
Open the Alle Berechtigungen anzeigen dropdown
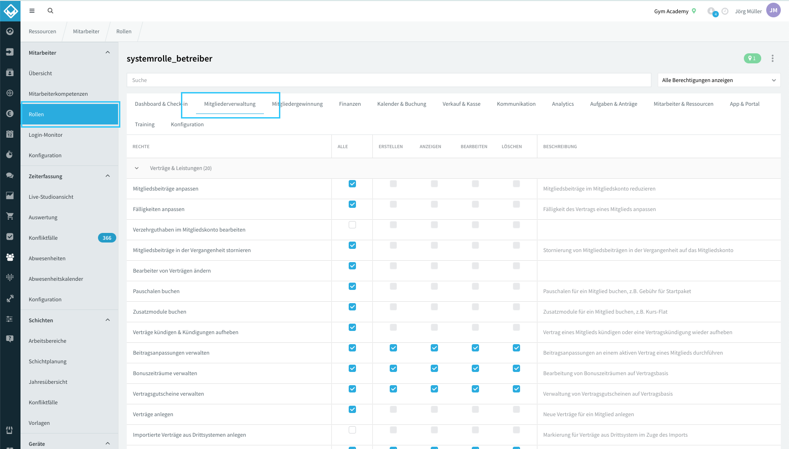[x=719, y=80]
